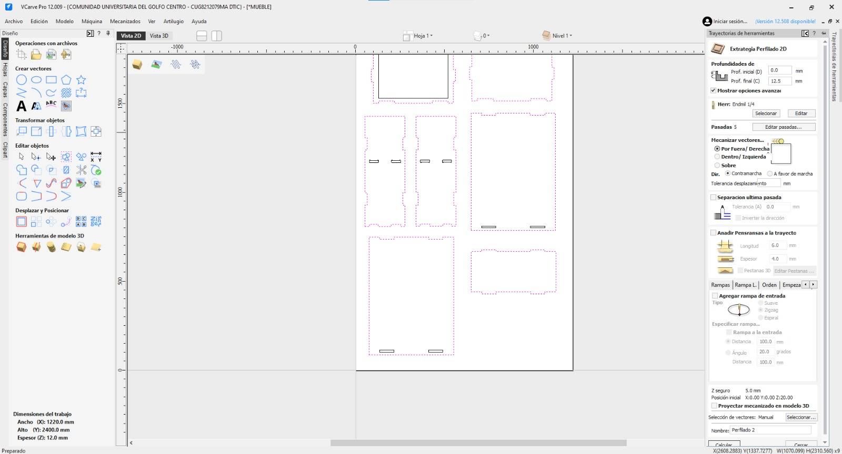Select the Sobre machining option
Screen dimensions: 842x454
click(x=717, y=165)
